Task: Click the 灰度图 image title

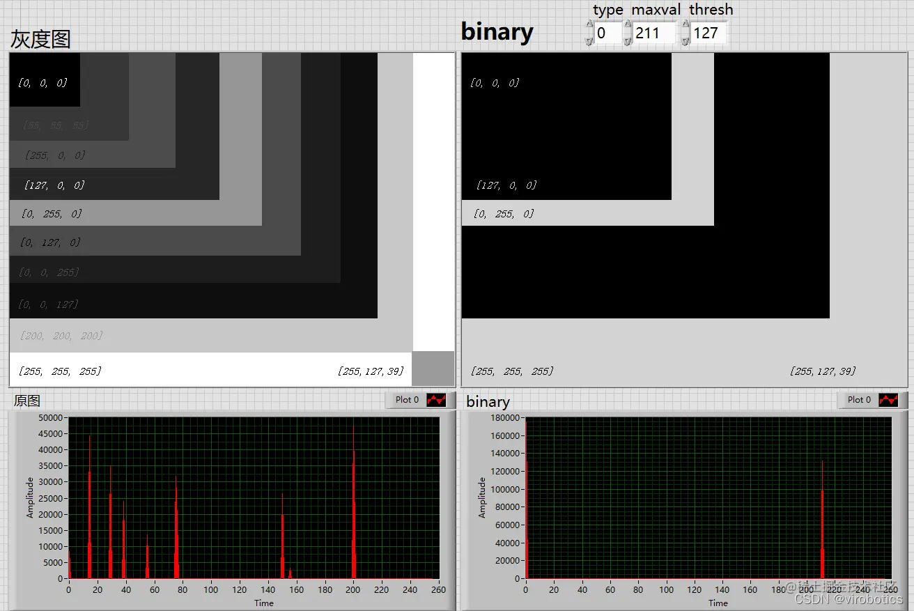Action: (x=40, y=39)
